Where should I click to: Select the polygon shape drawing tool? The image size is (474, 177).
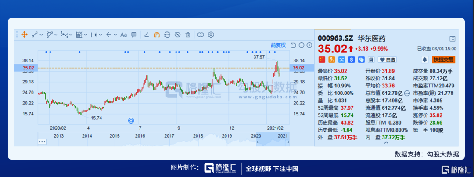pos(50,35)
